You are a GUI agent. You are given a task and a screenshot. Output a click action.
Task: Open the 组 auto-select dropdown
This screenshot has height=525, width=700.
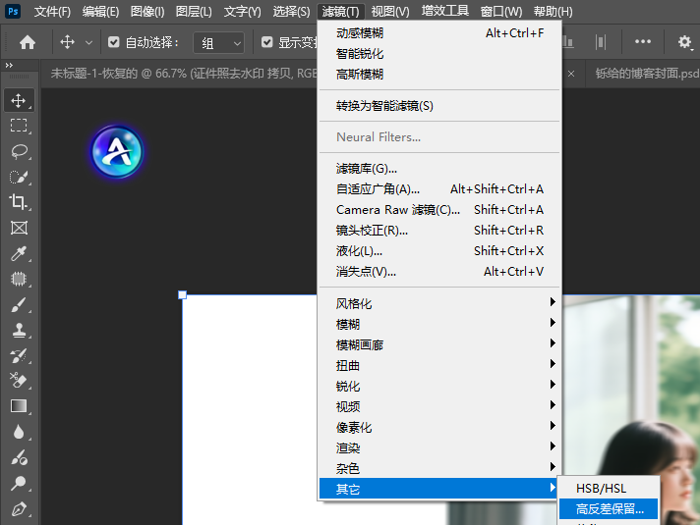(x=218, y=43)
